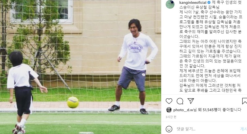The image size is (247, 134).
Task: Open emoji picker smiley icon
Action: [169, 129]
